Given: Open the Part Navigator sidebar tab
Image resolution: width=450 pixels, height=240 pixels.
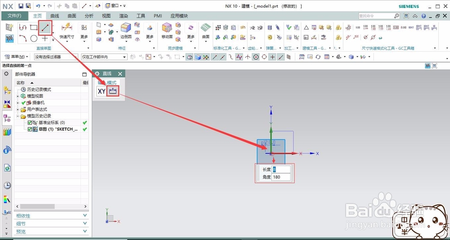Looking at the screenshot, I should coord(7,118).
